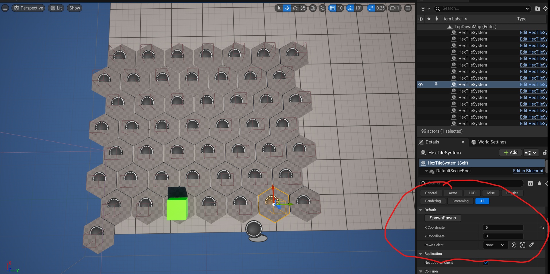This screenshot has width=550, height=274.
Task: Expand the Collision section
Action: click(421, 271)
